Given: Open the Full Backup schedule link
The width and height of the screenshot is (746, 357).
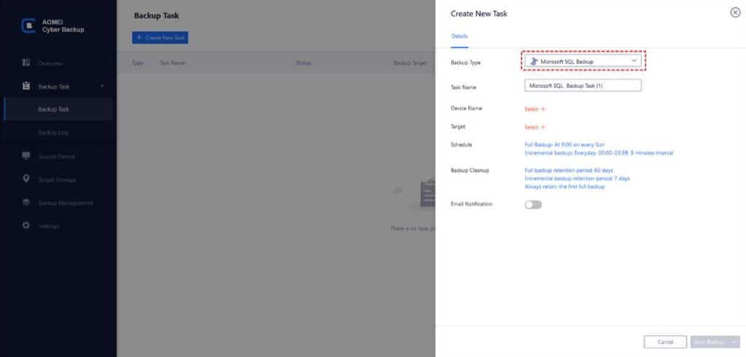Looking at the screenshot, I should [x=565, y=144].
